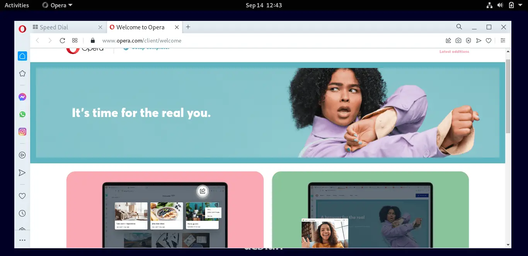The image size is (528, 256).
Task: Click the scrollbar up arrow
Action: click(508, 51)
